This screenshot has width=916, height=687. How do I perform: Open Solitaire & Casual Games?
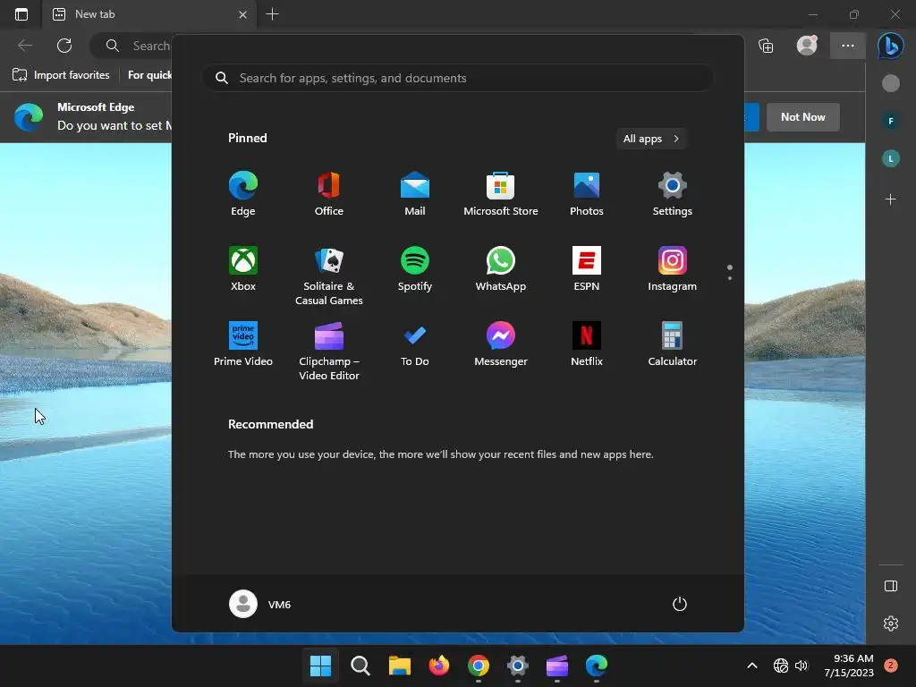pos(329,276)
